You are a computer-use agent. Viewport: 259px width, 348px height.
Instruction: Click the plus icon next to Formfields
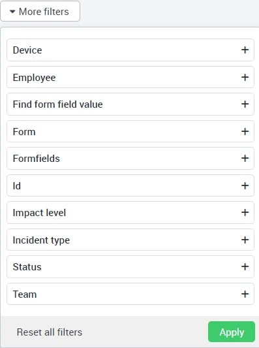pos(245,158)
